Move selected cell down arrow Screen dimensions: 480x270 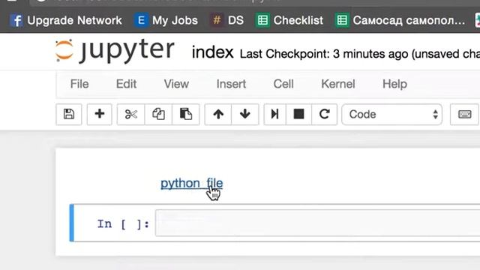point(245,114)
